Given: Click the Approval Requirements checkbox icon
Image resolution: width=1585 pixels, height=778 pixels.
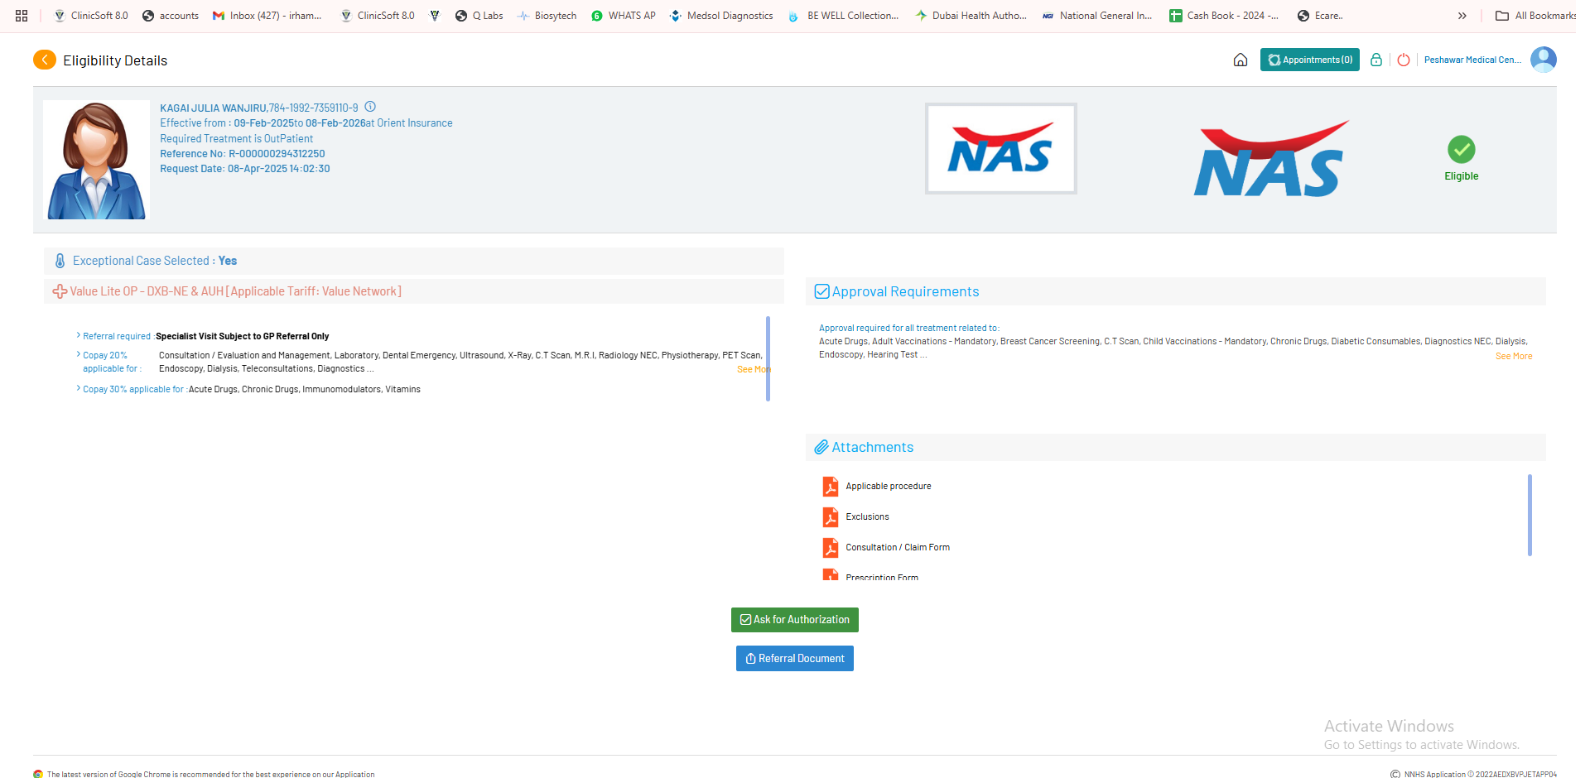Looking at the screenshot, I should click(822, 291).
